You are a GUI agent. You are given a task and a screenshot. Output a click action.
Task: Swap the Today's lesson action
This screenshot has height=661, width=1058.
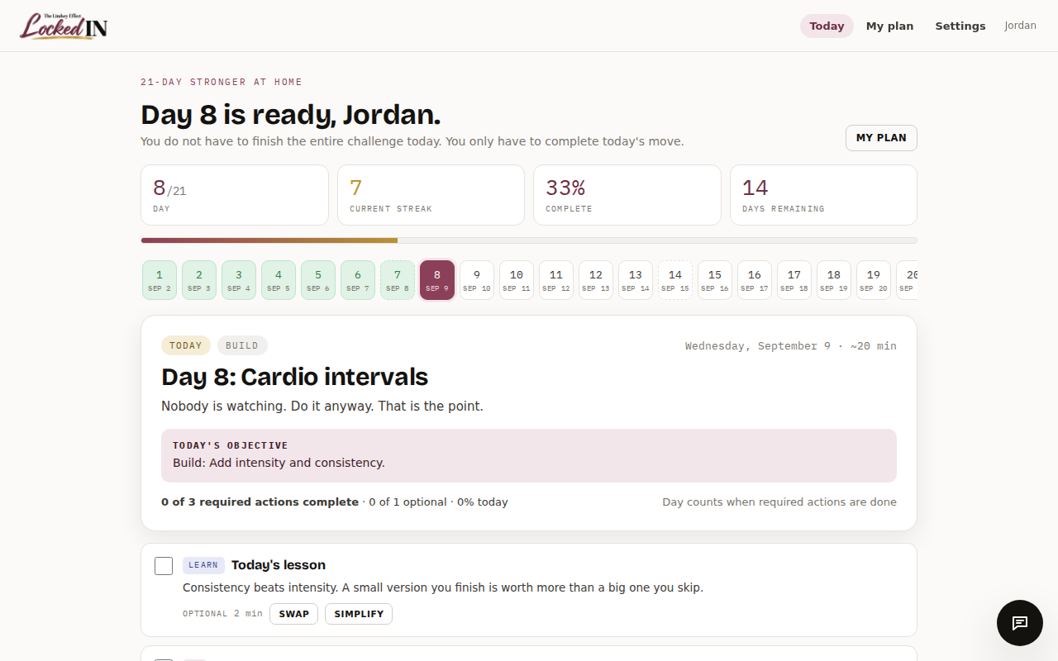click(x=293, y=614)
